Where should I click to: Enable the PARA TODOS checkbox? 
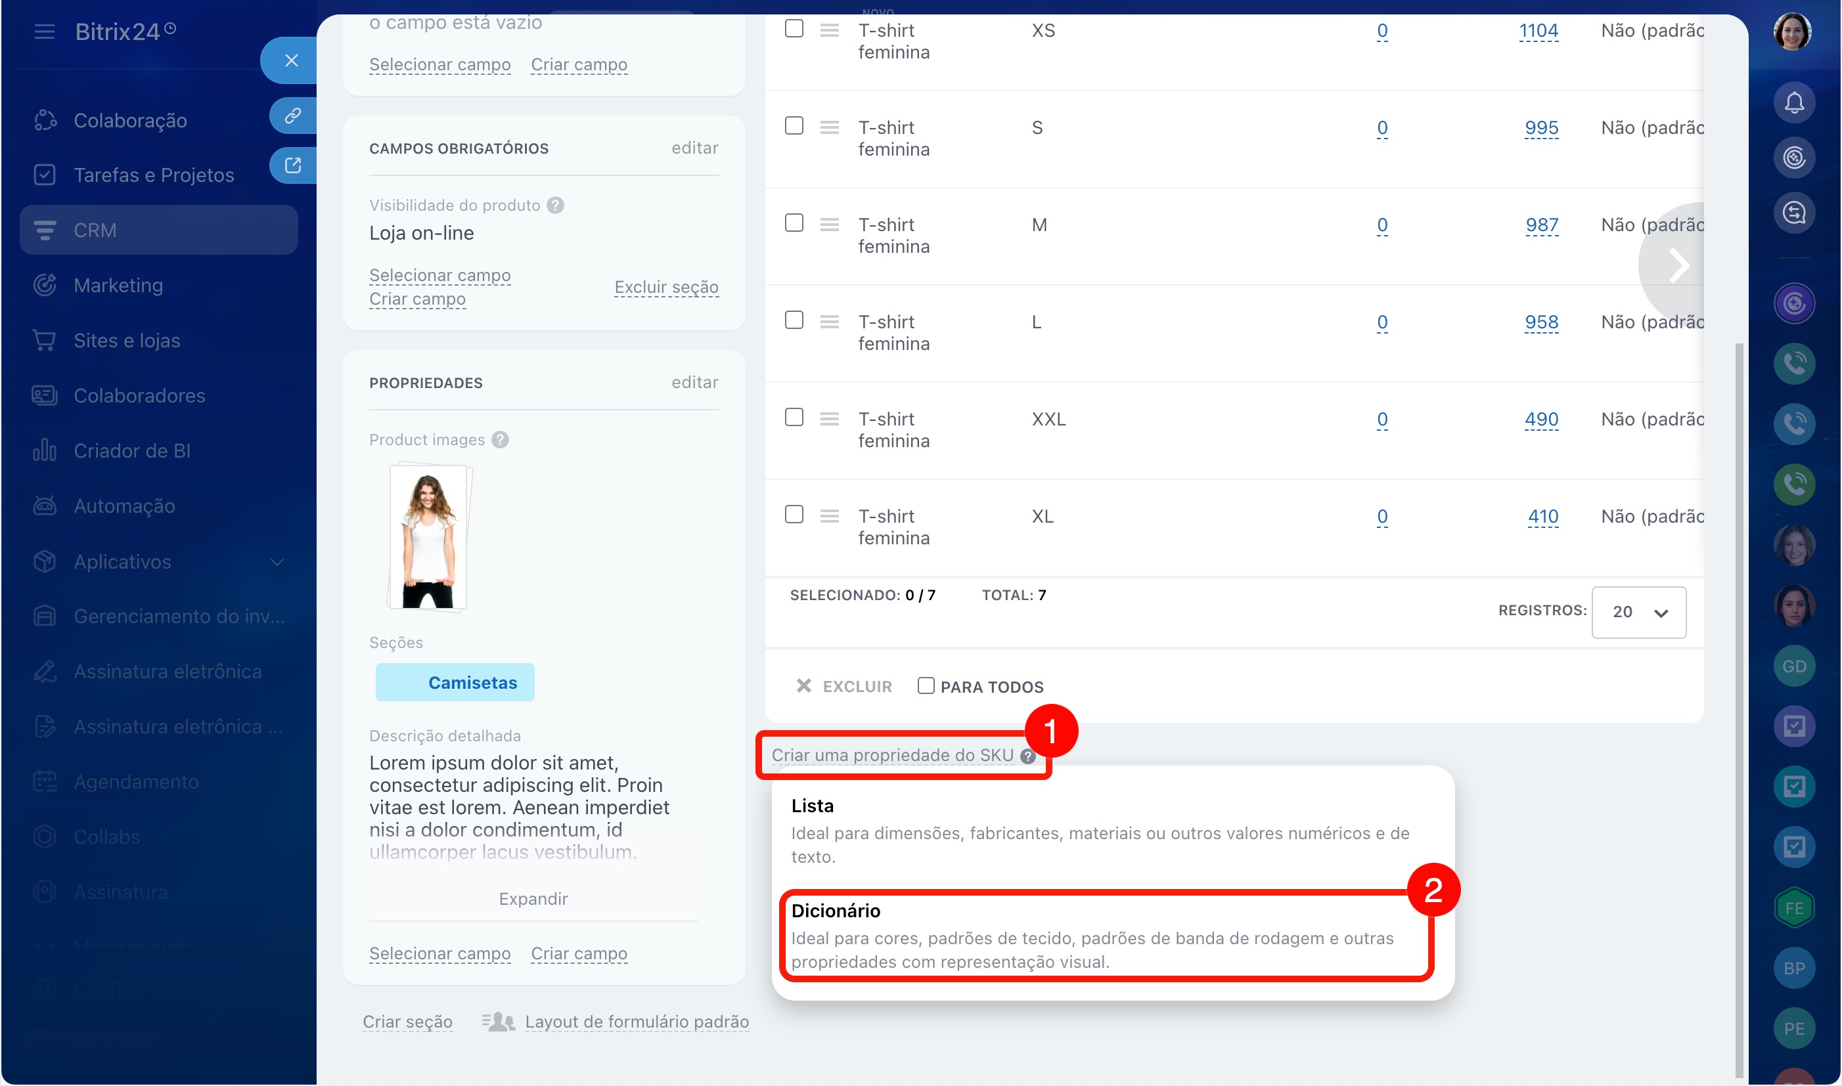click(x=926, y=685)
